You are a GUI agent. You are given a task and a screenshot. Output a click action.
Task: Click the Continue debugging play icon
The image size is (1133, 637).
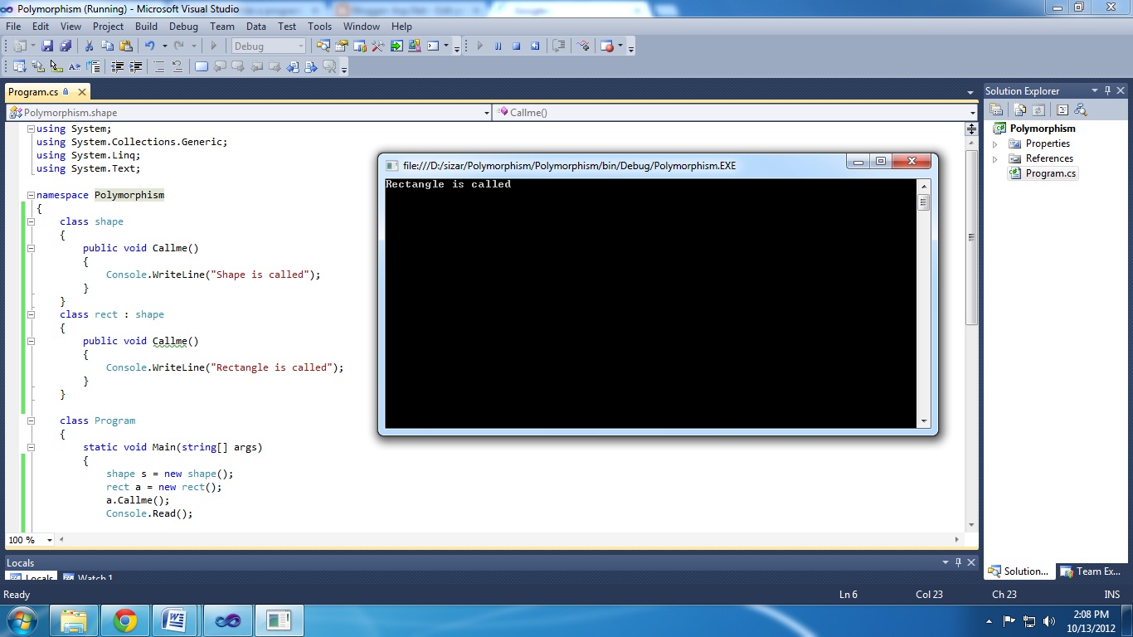pyautogui.click(x=479, y=46)
